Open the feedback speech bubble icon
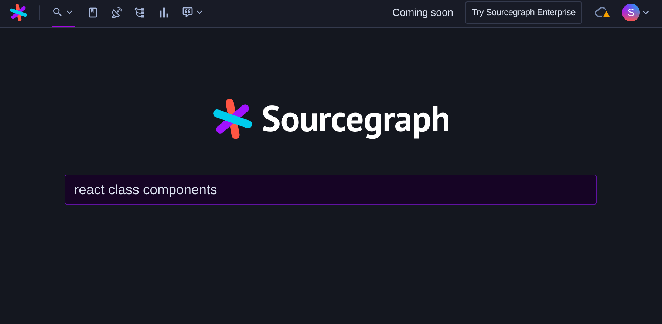This screenshot has height=324, width=662. click(188, 12)
